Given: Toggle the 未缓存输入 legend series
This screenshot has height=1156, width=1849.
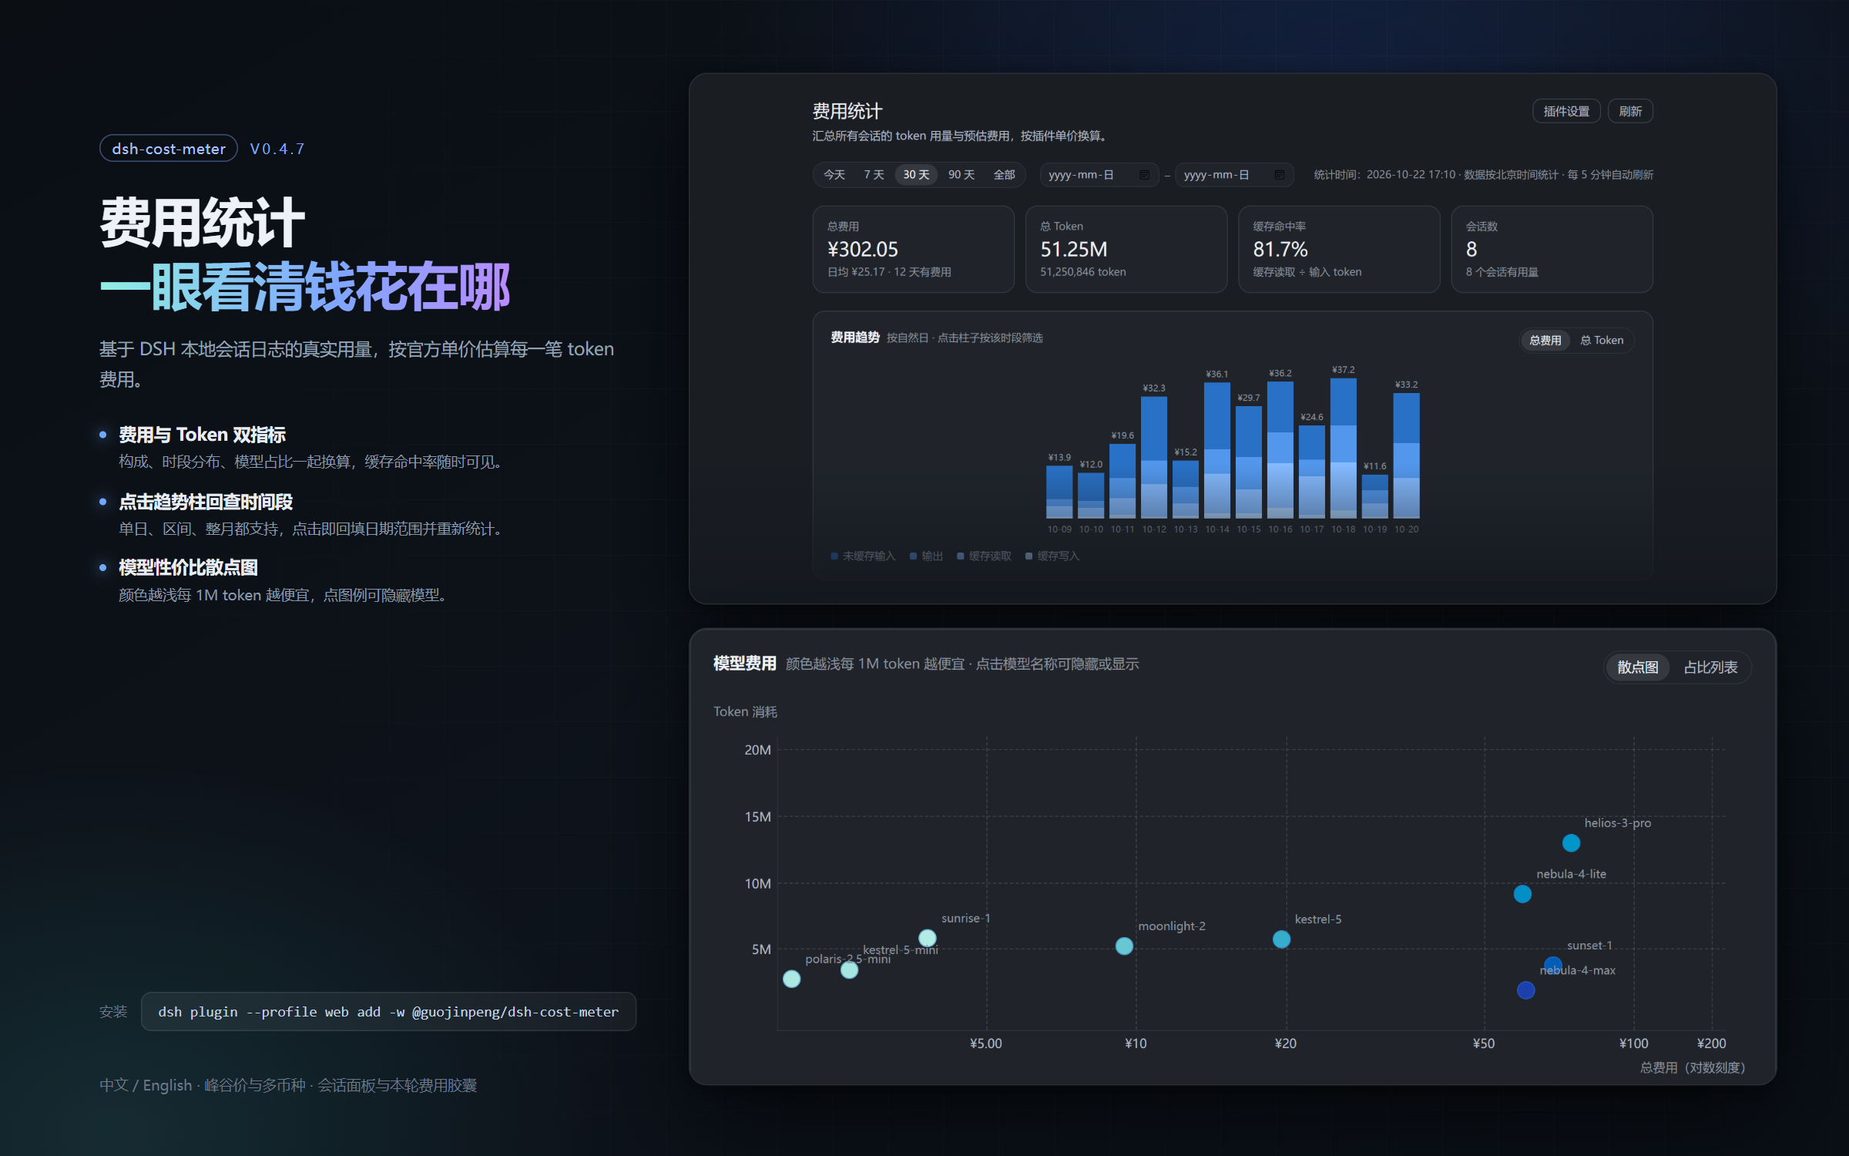Looking at the screenshot, I should [863, 556].
